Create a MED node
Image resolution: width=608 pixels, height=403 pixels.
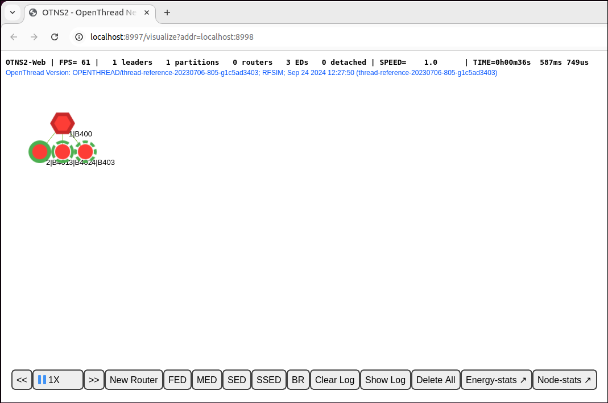click(206, 379)
